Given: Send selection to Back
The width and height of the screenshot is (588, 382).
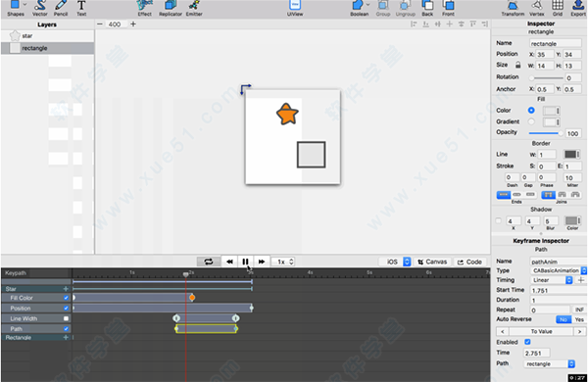Looking at the screenshot, I should 427,8.
